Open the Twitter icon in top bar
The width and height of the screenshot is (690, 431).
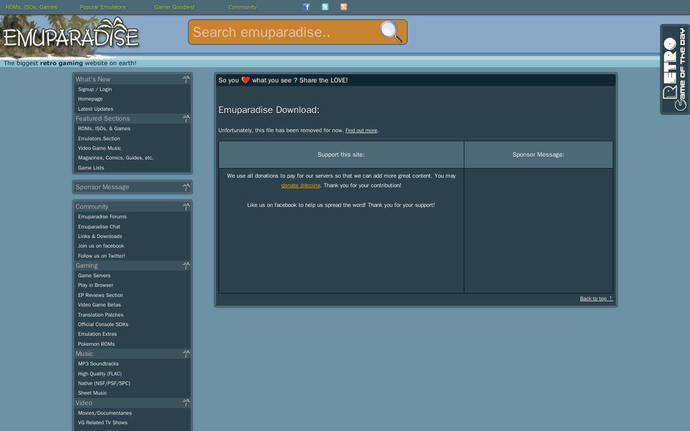tap(325, 7)
